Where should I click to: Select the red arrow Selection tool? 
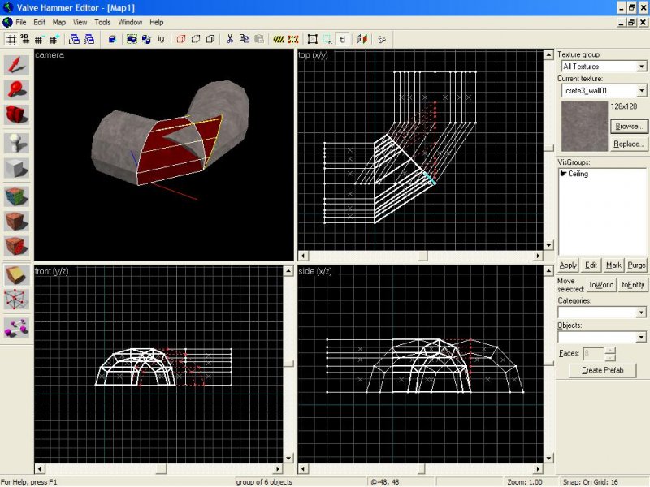(17, 66)
